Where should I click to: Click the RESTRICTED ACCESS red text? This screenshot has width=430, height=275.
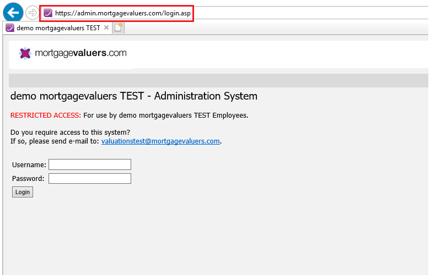tap(46, 116)
